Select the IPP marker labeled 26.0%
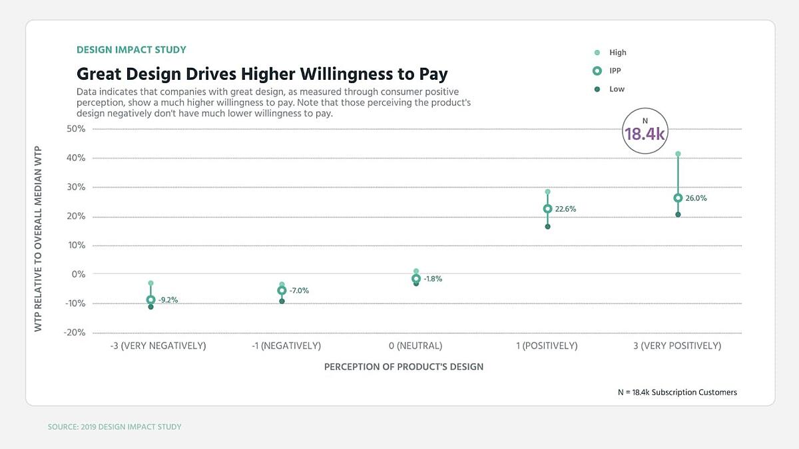Image resolution: width=799 pixels, height=449 pixels. click(678, 198)
